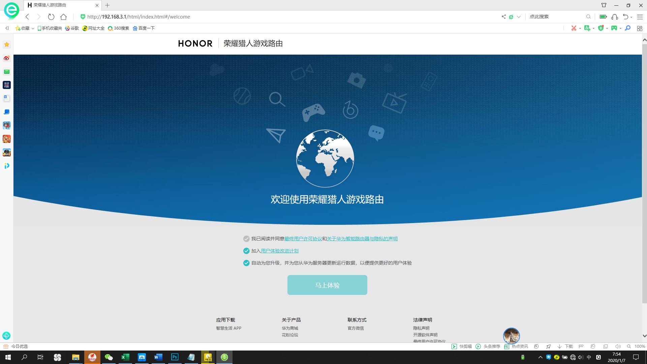The width and height of the screenshot is (647, 364).
Task: Open the dropdown beside the share icon
Action: 519,17
